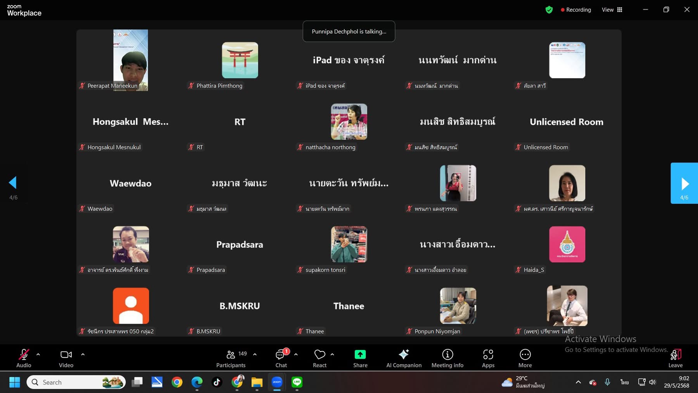Open the Participants panel
This screenshot has width=698, height=393.
pos(231,358)
